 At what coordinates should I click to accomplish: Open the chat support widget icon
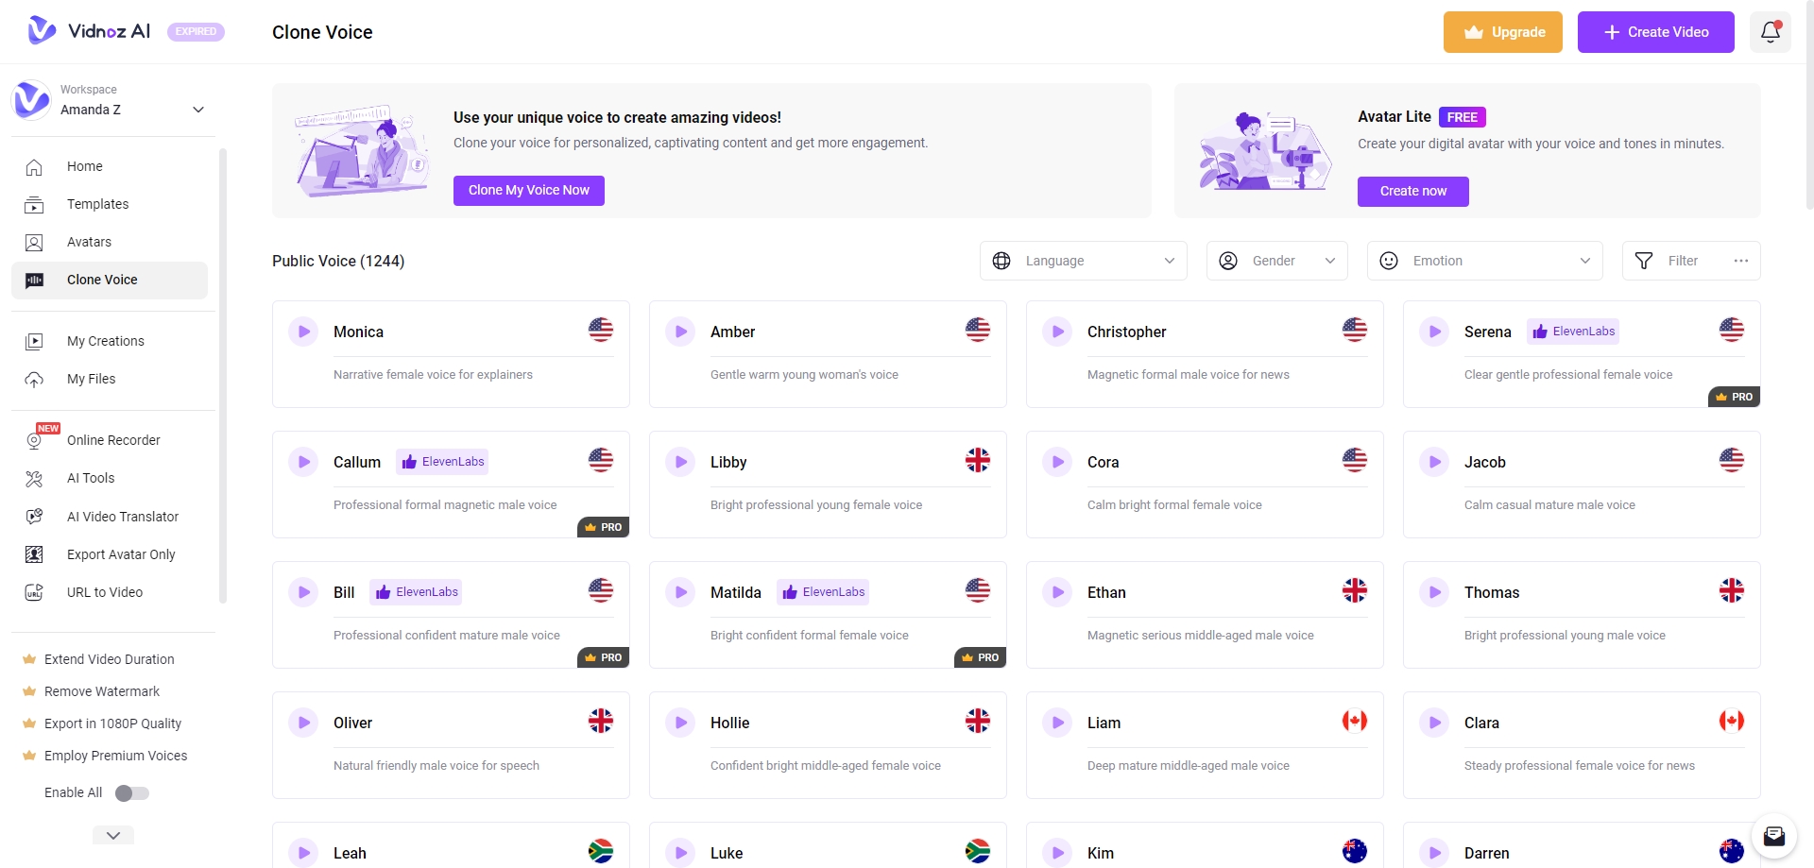tap(1773, 836)
